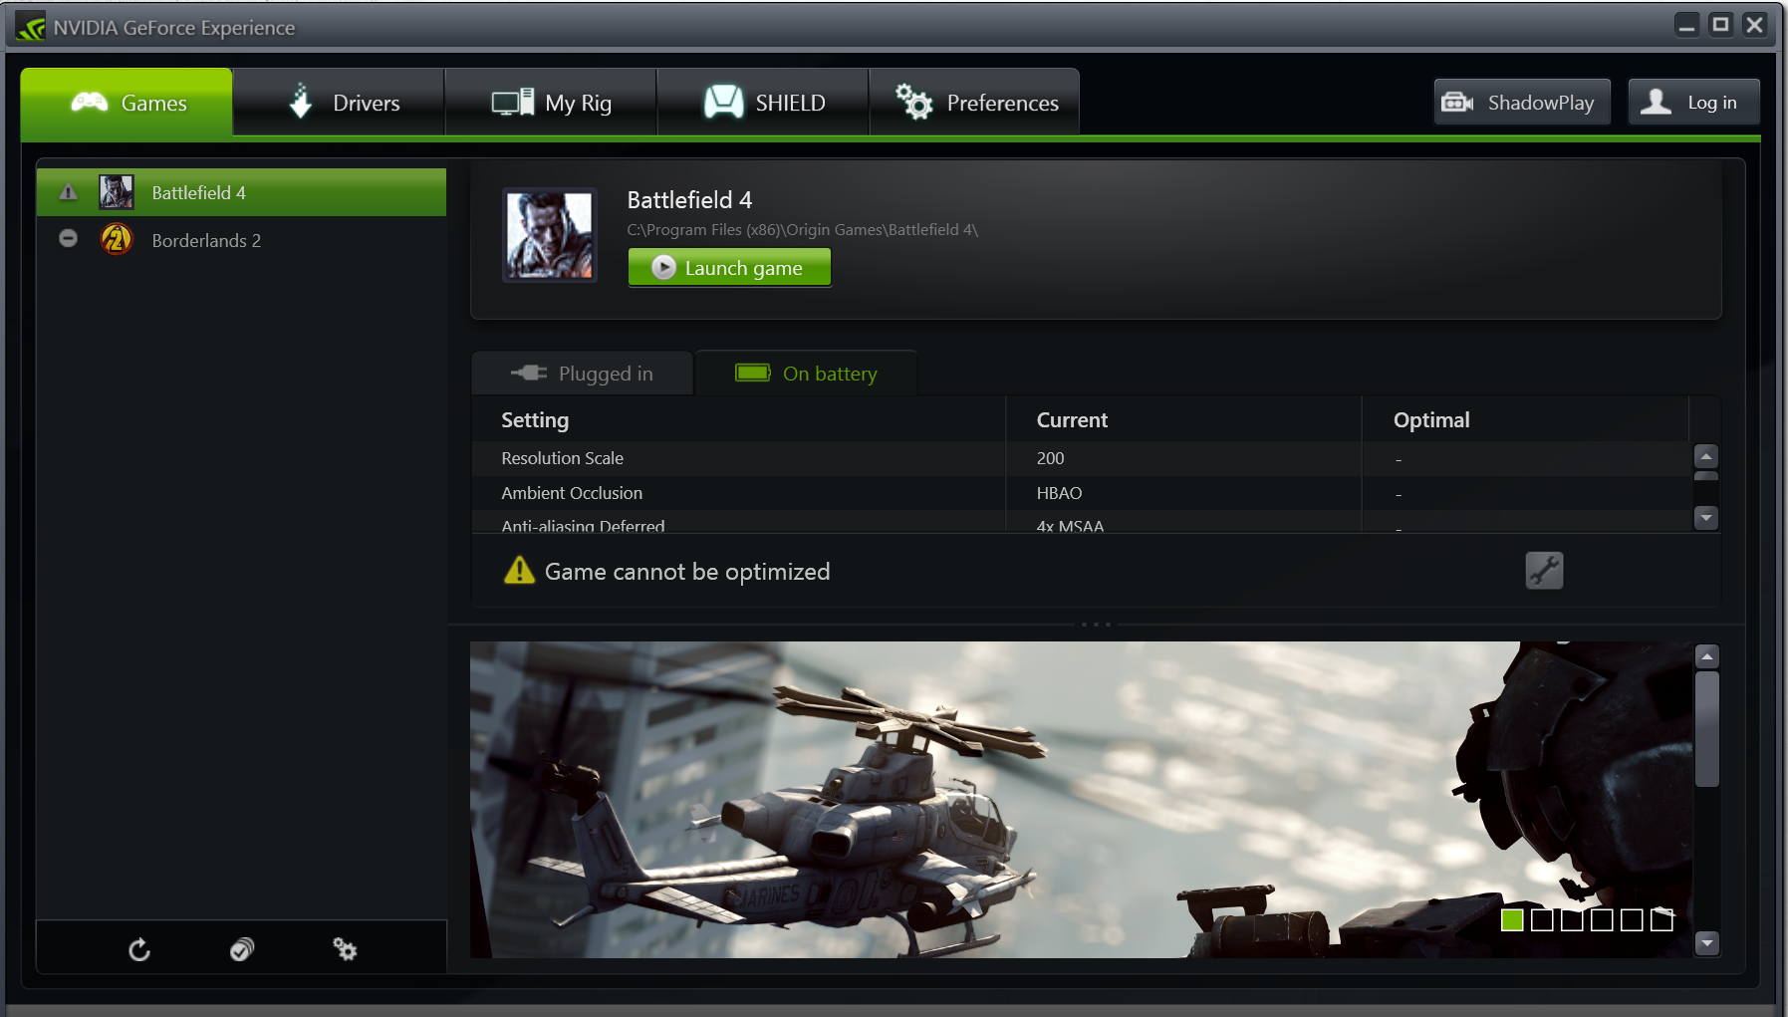Open ShadowPlay panel

[1522, 102]
